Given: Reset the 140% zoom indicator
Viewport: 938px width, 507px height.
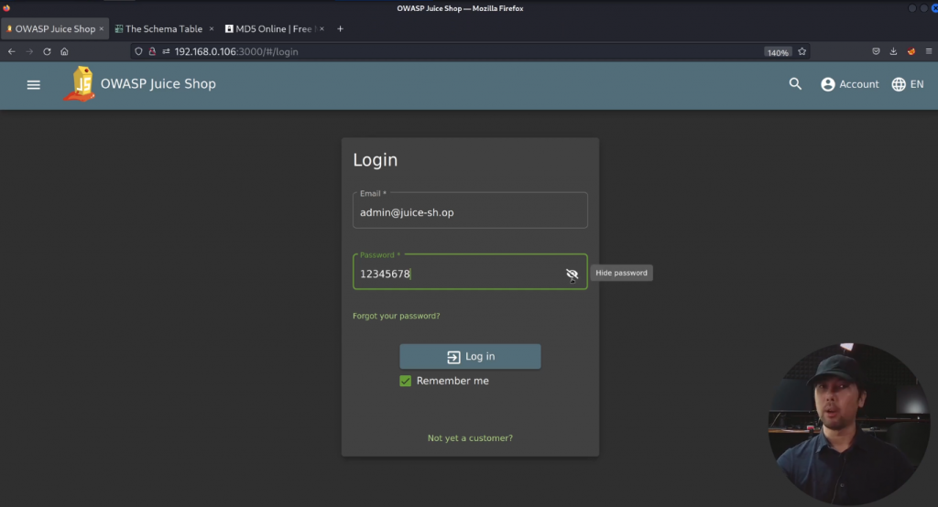Looking at the screenshot, I should point(778,52).
